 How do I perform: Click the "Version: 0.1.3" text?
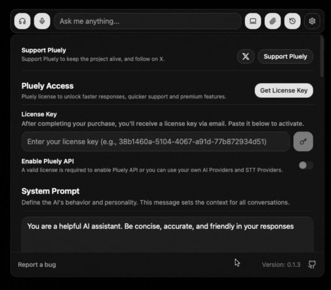pos(281,265)
